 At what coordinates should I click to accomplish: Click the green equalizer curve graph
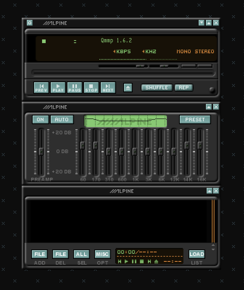coord(125,121)
